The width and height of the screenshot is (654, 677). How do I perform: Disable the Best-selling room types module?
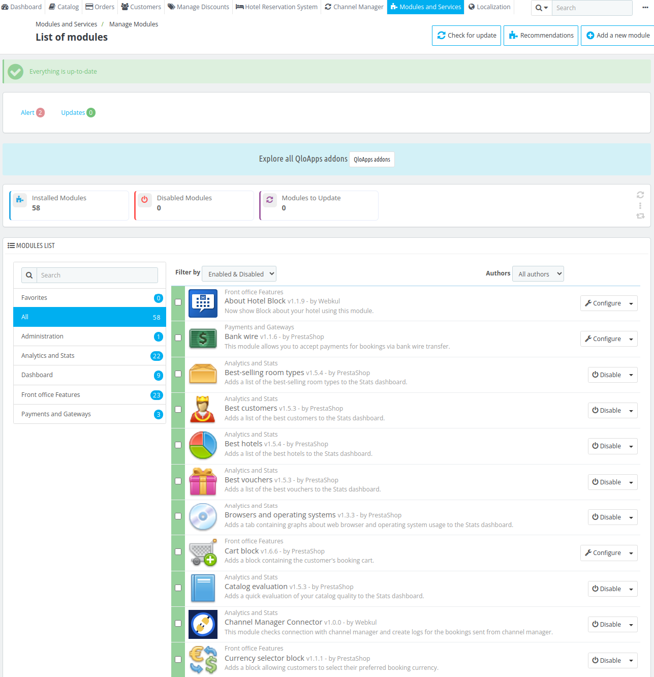(607, 375)
